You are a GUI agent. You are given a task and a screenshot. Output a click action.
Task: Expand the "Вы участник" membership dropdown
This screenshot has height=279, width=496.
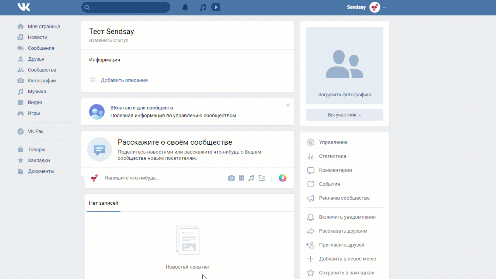(344, 115)
